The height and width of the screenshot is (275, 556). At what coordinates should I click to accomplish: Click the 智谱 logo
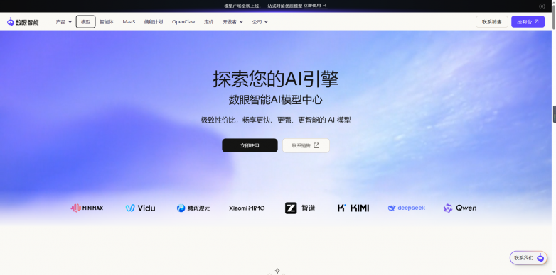[x=300, y=208]
